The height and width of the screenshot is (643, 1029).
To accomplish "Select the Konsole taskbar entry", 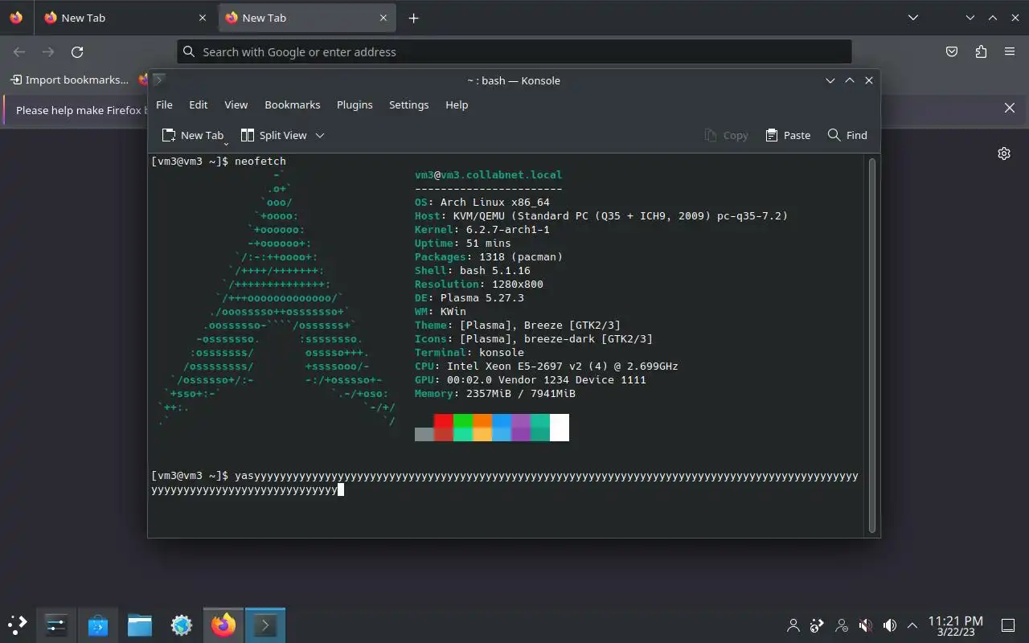I will [265, 625].
